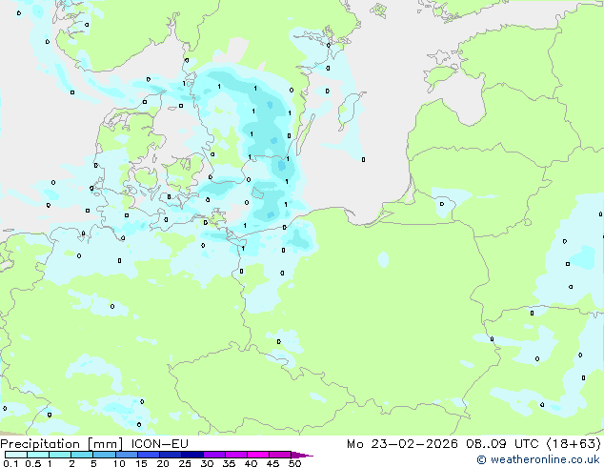Click the legend label '20'
The height and width of the screenshot is (467, 604).
pos(163,463)
